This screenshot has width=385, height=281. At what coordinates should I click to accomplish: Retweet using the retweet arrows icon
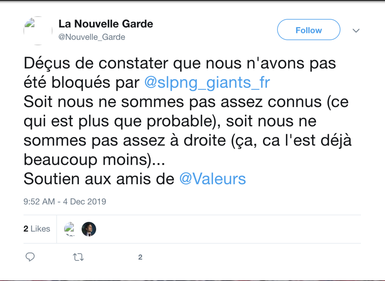pyautogui.click(x=78, y=257)
